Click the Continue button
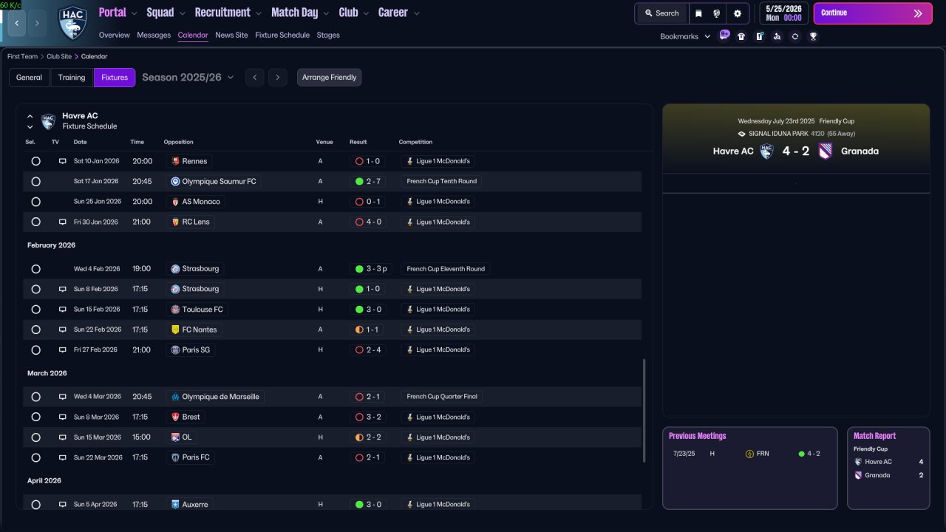This screenshot has height=532, width=946. pos(873,13)
